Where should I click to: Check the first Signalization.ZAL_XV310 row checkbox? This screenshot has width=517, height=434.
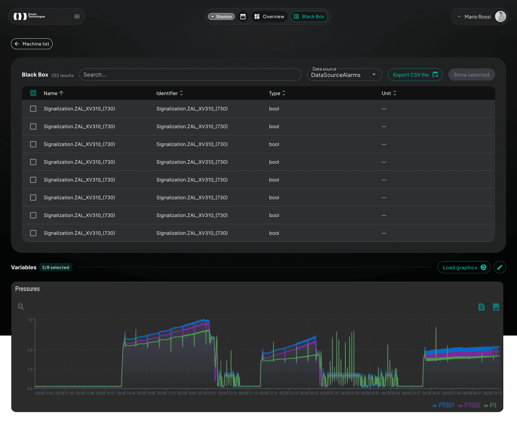point(33,109)
